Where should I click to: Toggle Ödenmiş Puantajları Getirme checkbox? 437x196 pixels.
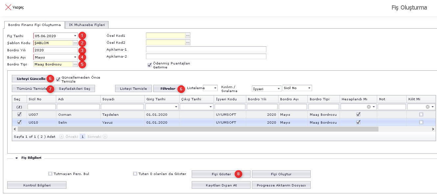tap(150, 65)
